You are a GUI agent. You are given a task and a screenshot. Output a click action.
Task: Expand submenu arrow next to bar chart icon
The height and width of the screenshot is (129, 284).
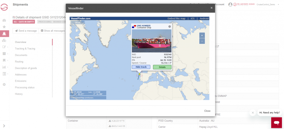(x=7, y=67)
